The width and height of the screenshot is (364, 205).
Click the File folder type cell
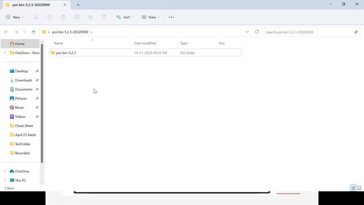[188, 53]
